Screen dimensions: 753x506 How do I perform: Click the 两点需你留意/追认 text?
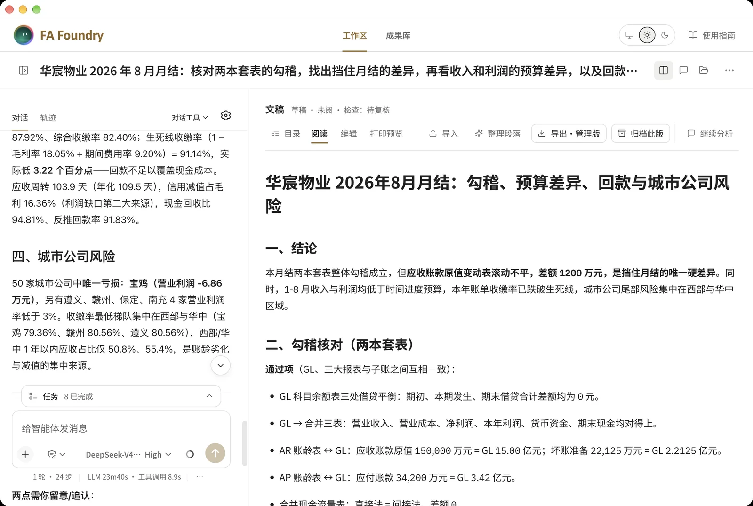coord(52,495)
